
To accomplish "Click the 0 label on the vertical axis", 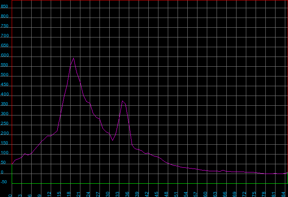I will [2, 172].
